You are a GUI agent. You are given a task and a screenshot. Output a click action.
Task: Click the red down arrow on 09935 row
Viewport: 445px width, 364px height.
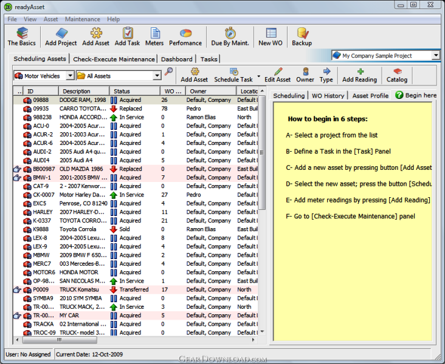pos(114,109)
